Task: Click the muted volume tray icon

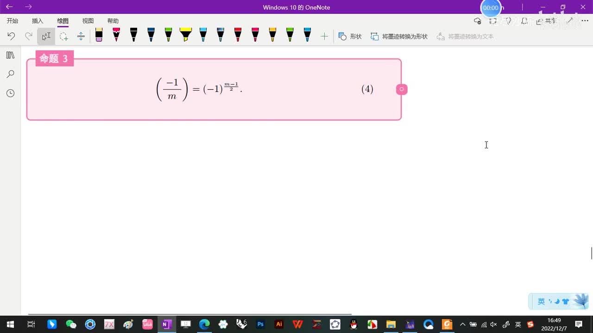Action: point(494,324)
